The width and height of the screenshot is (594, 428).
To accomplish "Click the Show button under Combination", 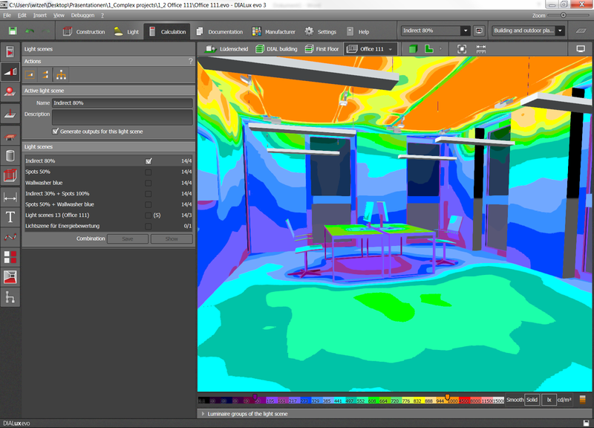I will coord(171,239).
